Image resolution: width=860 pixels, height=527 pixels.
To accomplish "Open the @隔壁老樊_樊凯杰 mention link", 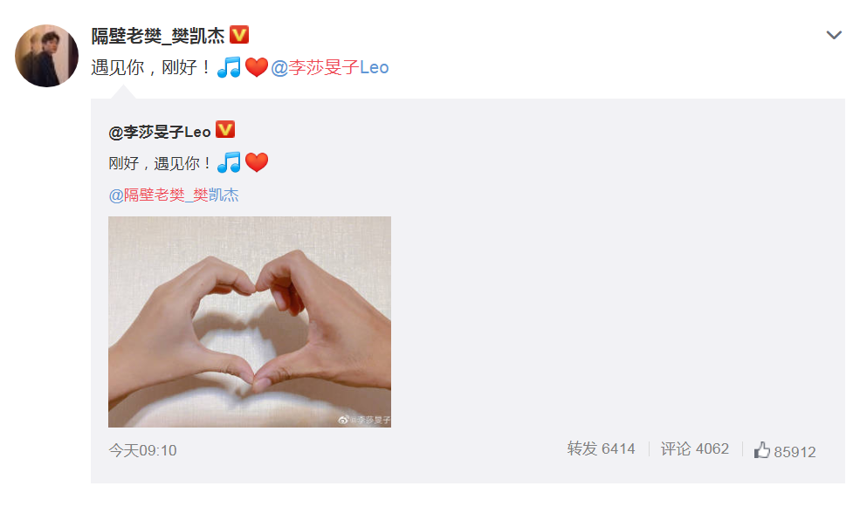I will point(174,195).
